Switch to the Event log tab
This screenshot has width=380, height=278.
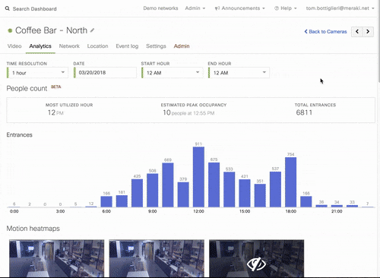tap(127, 46)
